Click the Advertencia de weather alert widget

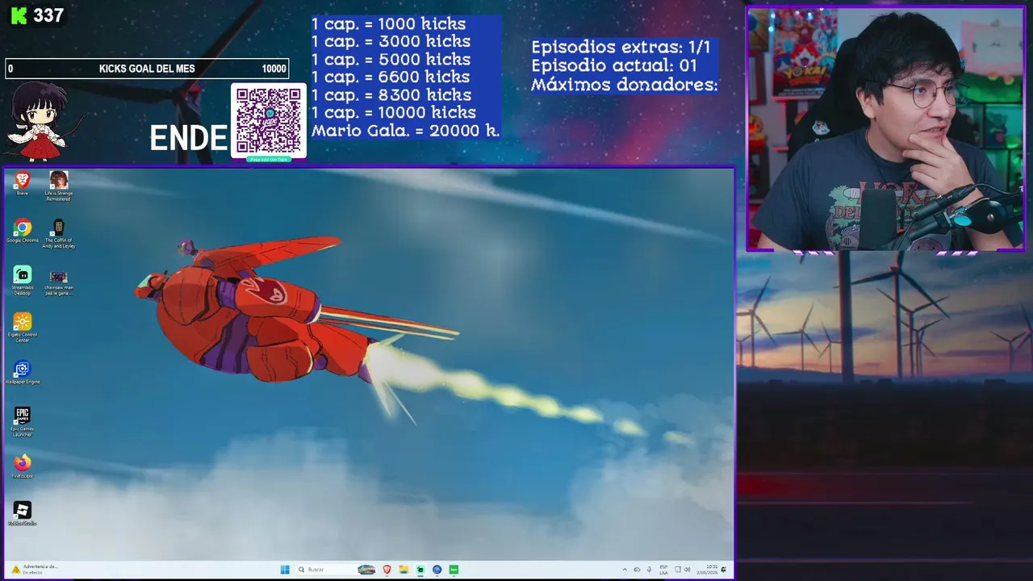[34, 570]
